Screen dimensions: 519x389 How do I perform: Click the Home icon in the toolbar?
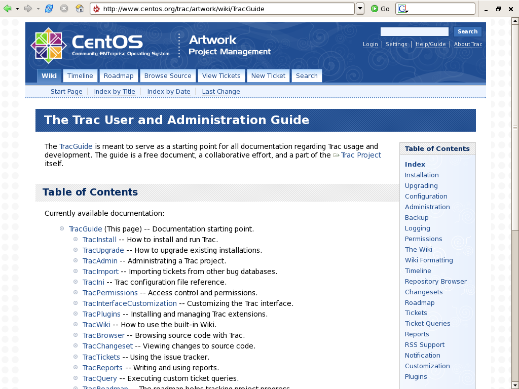(x=80, y=9)
